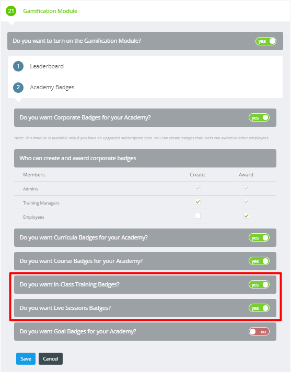
Task: Cancel the changes with Cancel button
Action: click(x=51, y=358)
